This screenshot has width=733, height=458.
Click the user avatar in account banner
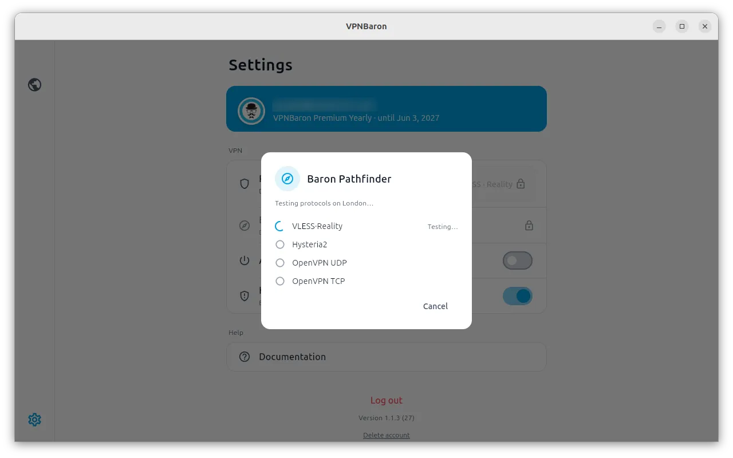click(251, 111)
